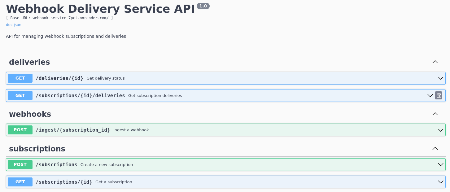Image resolution: width=450 pixels, height=192 pixels.
Task: Click the deliveries section heading
Action: [29, 62]
